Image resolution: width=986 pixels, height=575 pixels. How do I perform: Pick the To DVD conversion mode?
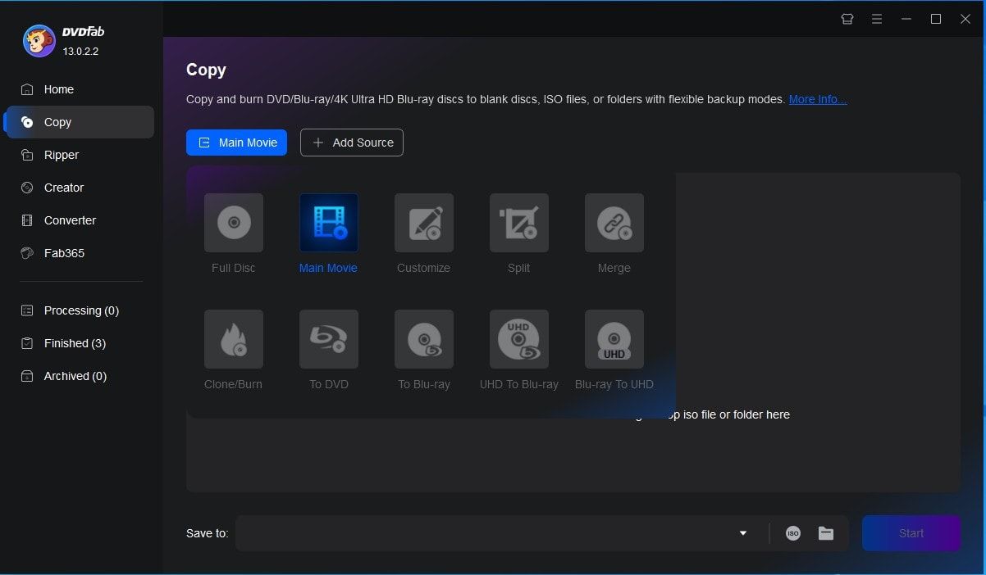pos(329,339)
